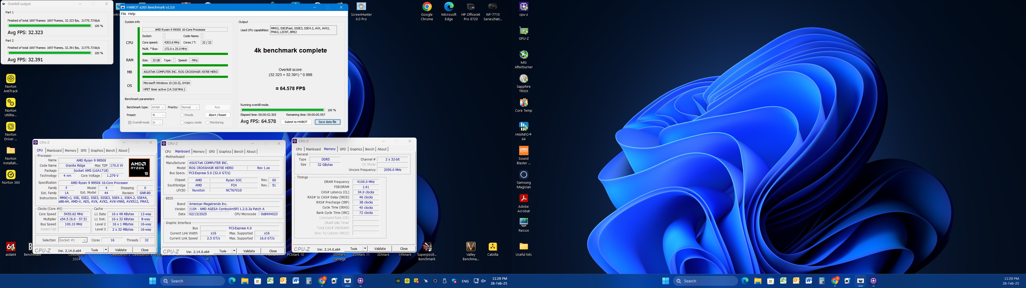Viewport: 1026px width, 288px height.
Task: Select the ReIcon desktop shortcut
Action: click(x=523, y=225)
